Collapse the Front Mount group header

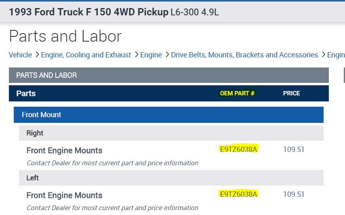coord(168,115)
